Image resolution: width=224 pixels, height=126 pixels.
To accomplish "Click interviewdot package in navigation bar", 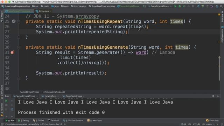I will click(x=78, y=6).
